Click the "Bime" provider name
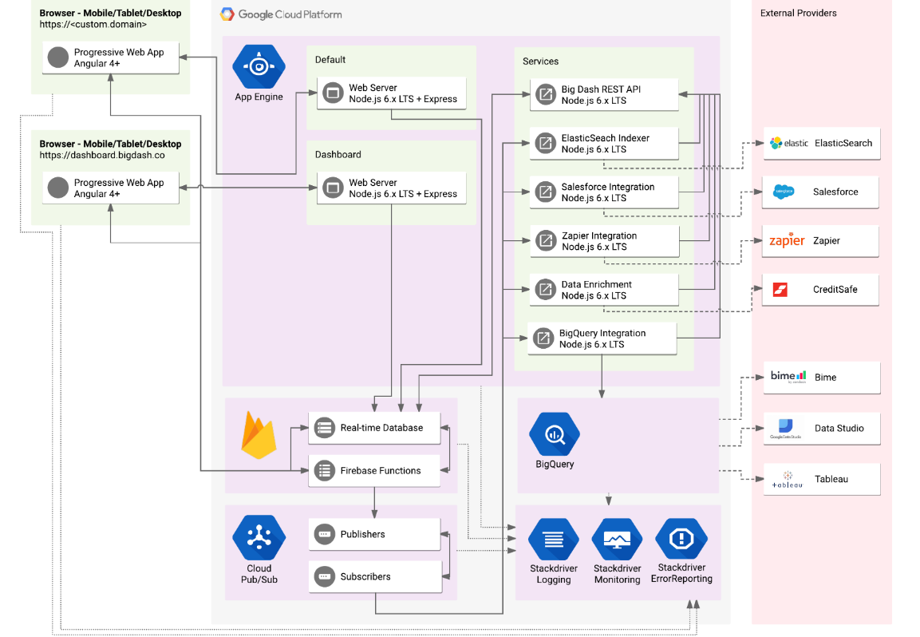The image size is (920, 637). coord(825,377)
